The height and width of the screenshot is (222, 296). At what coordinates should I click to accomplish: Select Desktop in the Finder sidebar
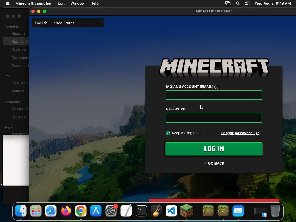[19, 50]
